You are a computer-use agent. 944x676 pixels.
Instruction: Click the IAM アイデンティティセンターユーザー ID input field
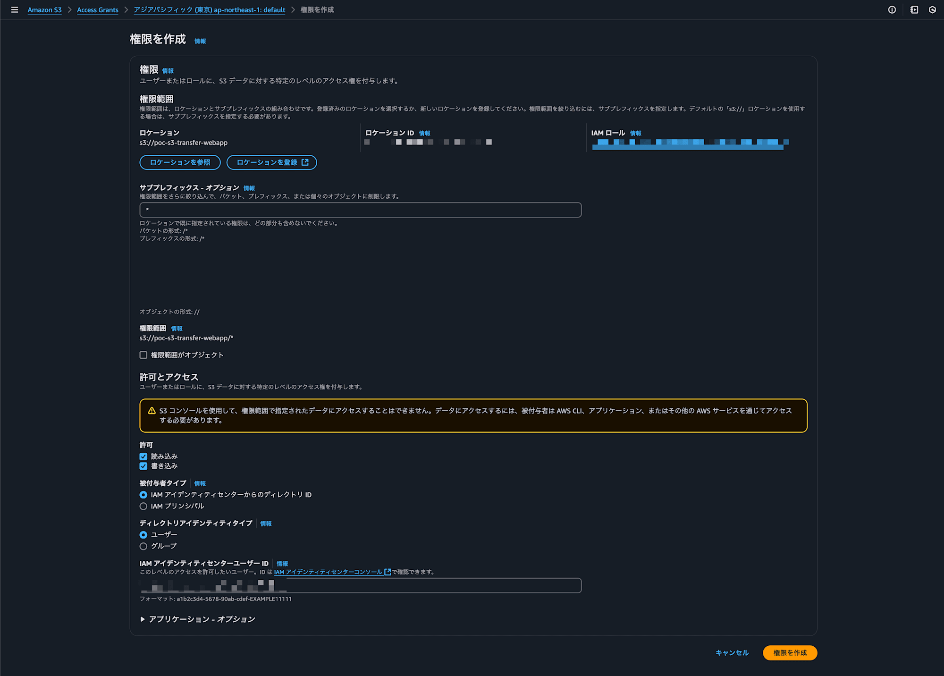(360, 585)
